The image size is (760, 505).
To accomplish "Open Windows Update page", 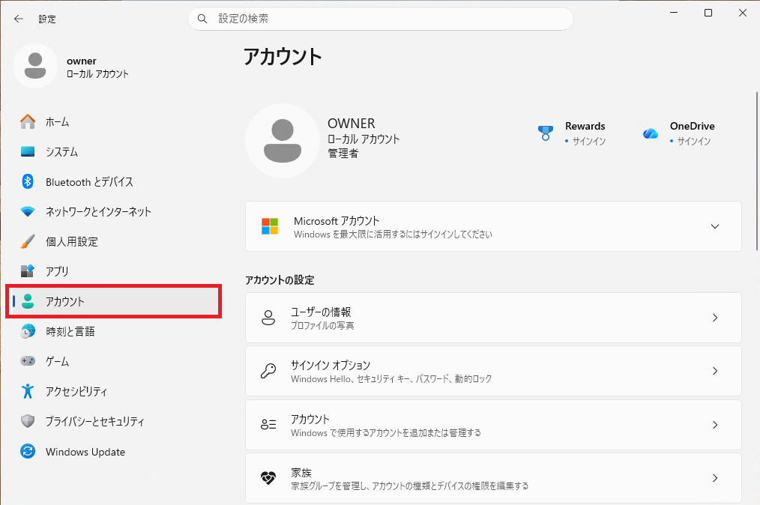I will click(x=113, y=451).
